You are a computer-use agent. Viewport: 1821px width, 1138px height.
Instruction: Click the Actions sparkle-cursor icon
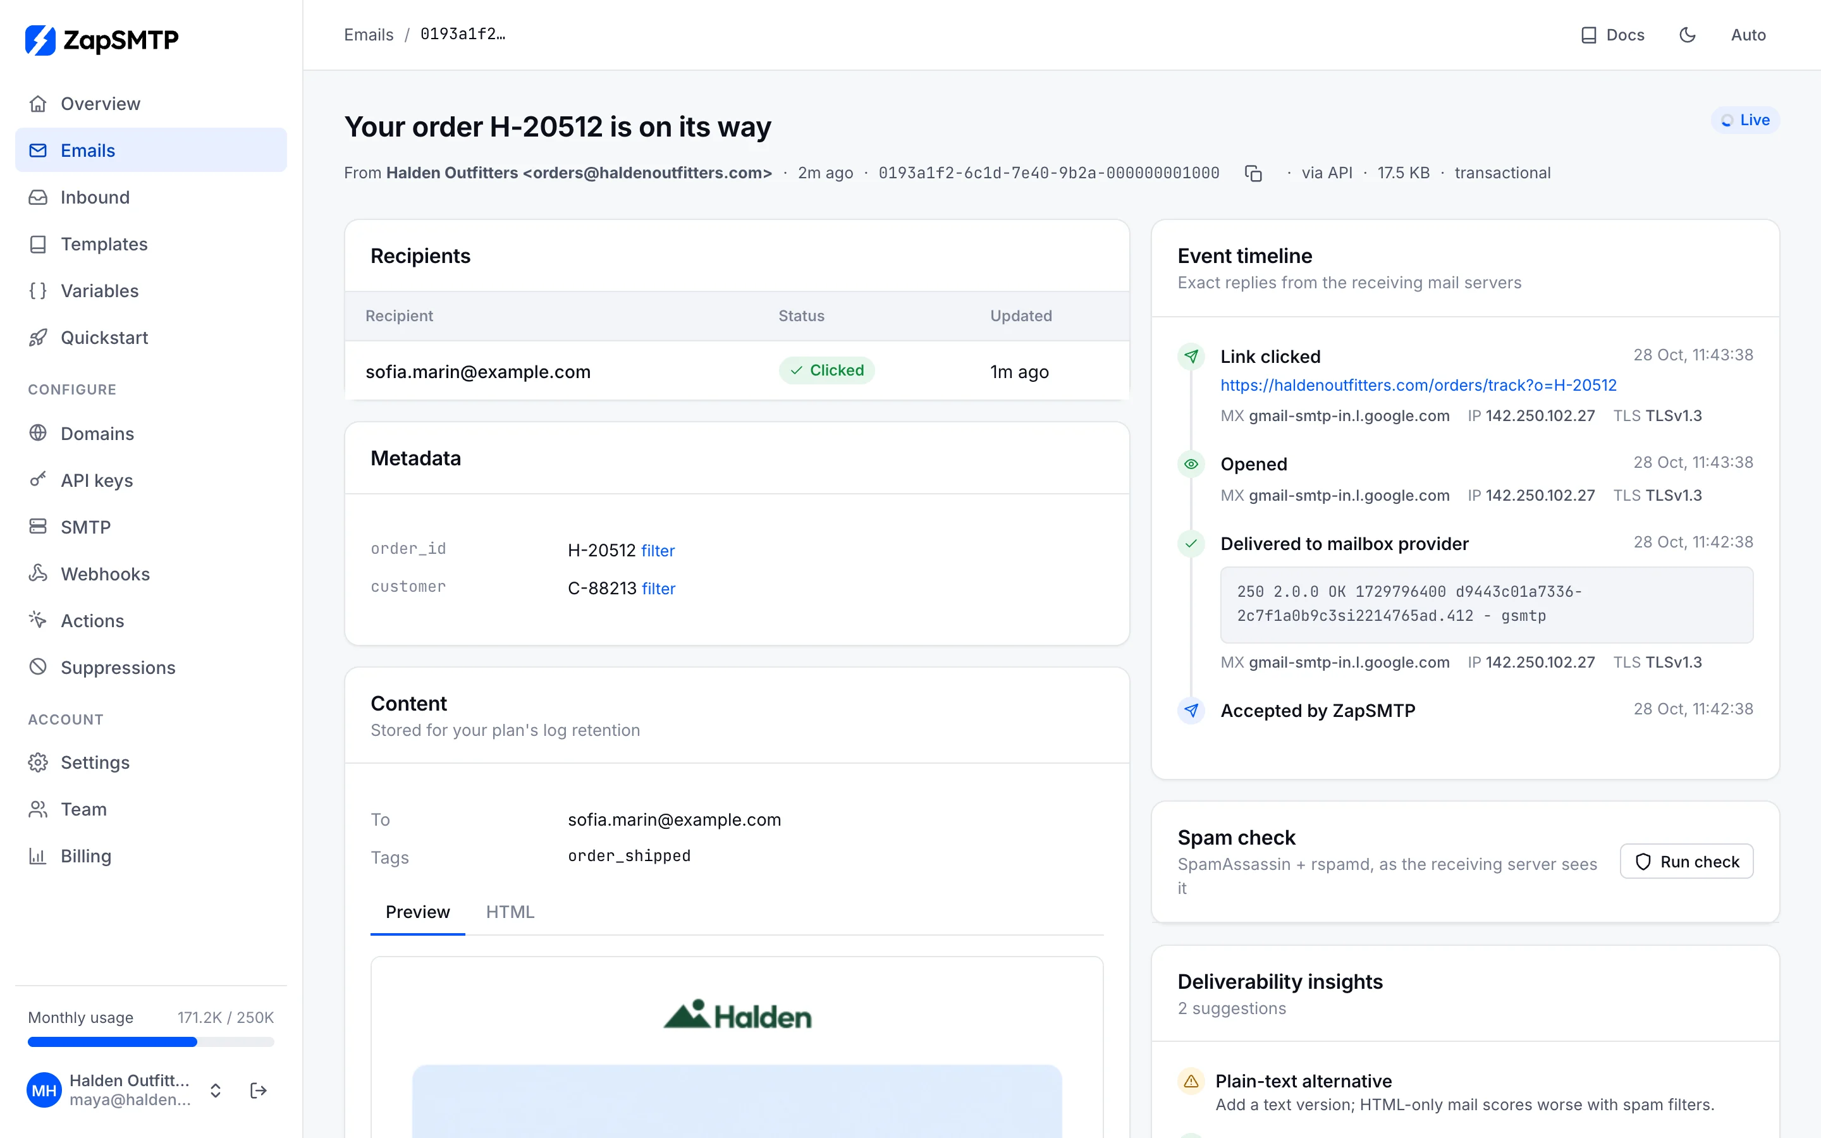pos(38,620)
